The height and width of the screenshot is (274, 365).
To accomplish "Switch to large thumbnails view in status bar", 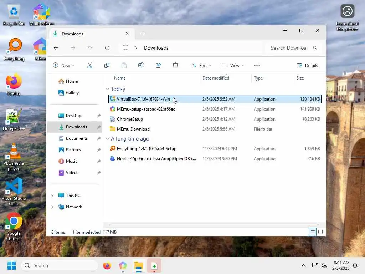I will point(320,232).
